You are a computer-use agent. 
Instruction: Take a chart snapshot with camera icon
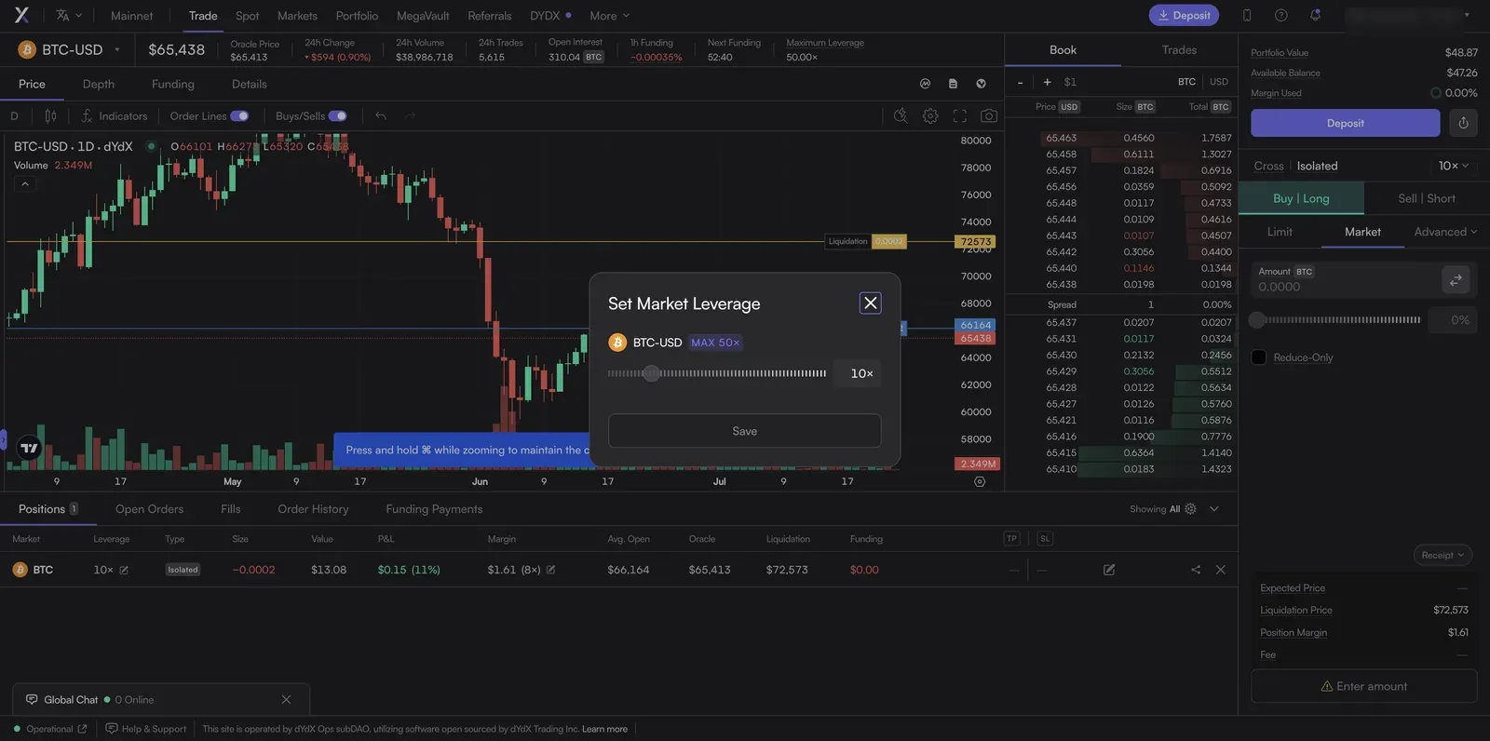(989, 116)
